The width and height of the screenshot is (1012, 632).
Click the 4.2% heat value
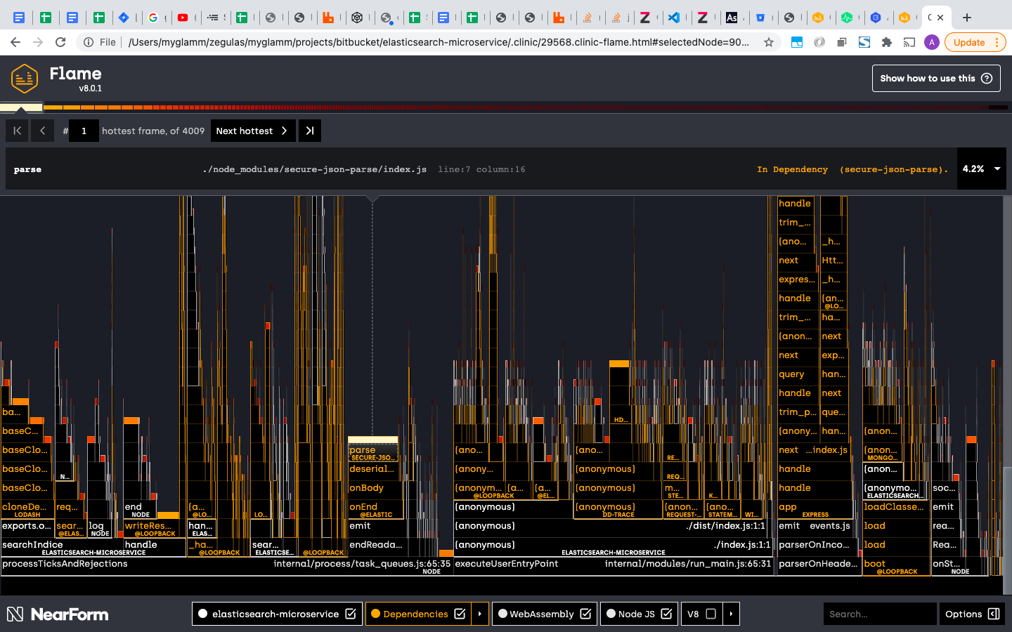tap(973, 169)
